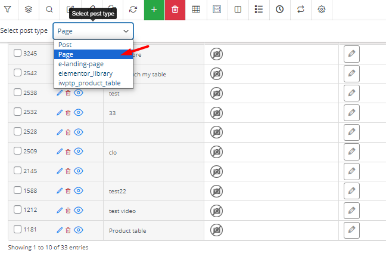Click the red trash delete button
The image size is (386, 253).
click(175, 10)
